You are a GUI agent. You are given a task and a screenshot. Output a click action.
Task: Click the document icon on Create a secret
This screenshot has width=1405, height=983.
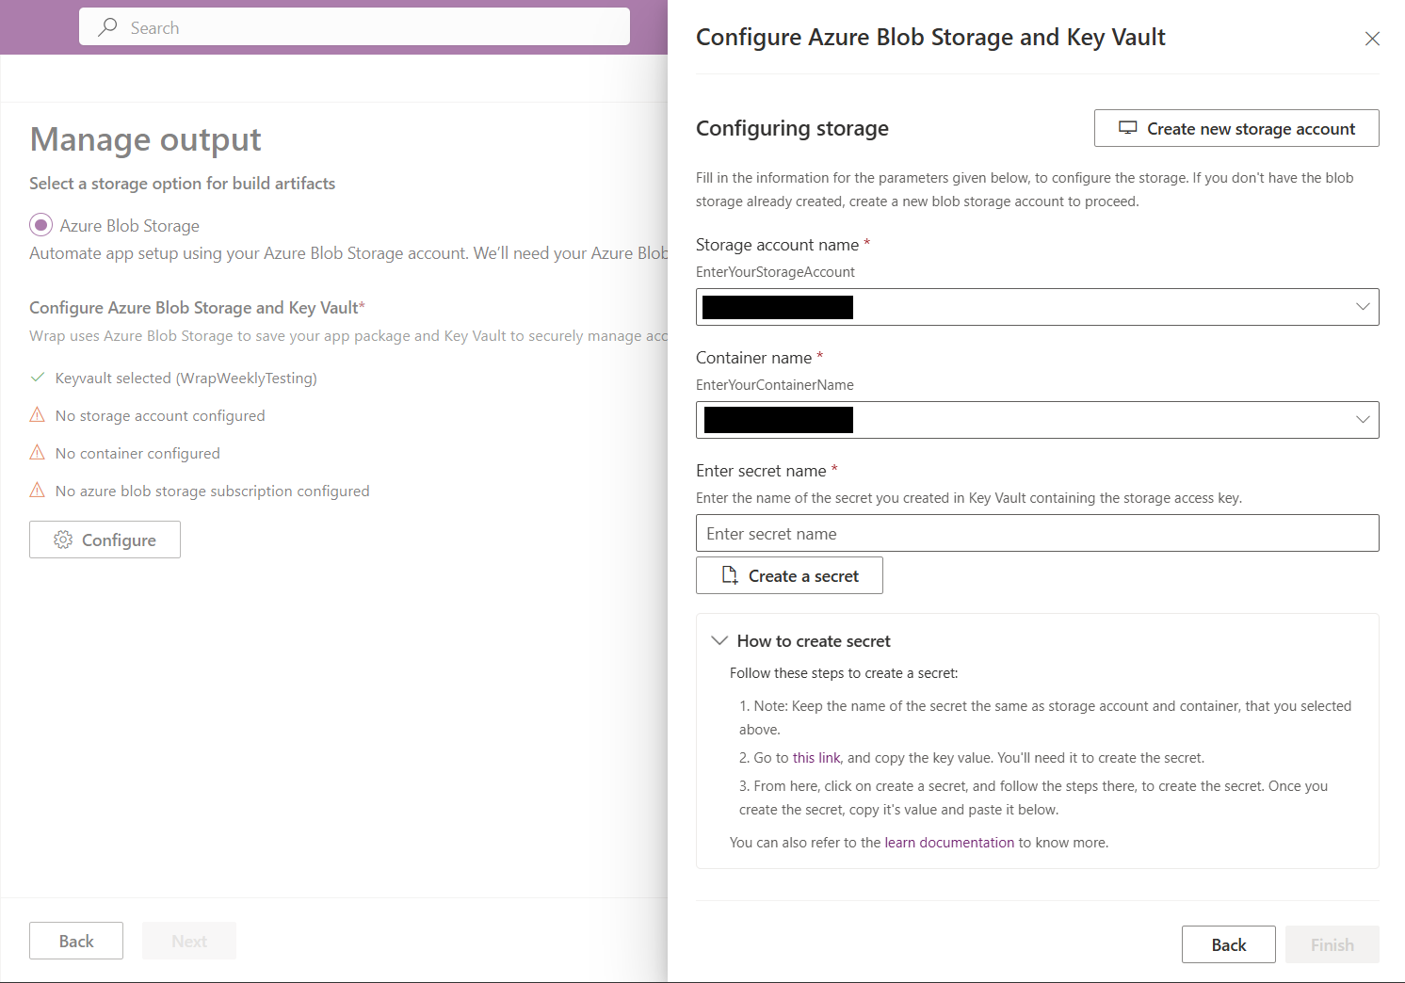(729, 575)
